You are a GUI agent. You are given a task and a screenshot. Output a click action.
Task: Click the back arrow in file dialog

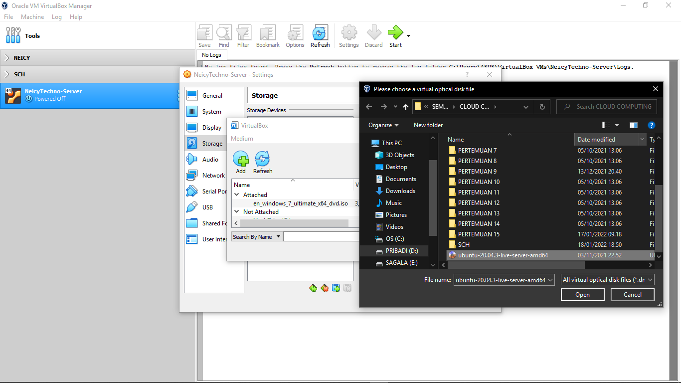[x=369, y=107]
